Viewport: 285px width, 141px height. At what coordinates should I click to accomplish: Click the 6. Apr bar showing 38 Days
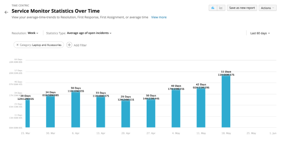click(x=76, y=110)
